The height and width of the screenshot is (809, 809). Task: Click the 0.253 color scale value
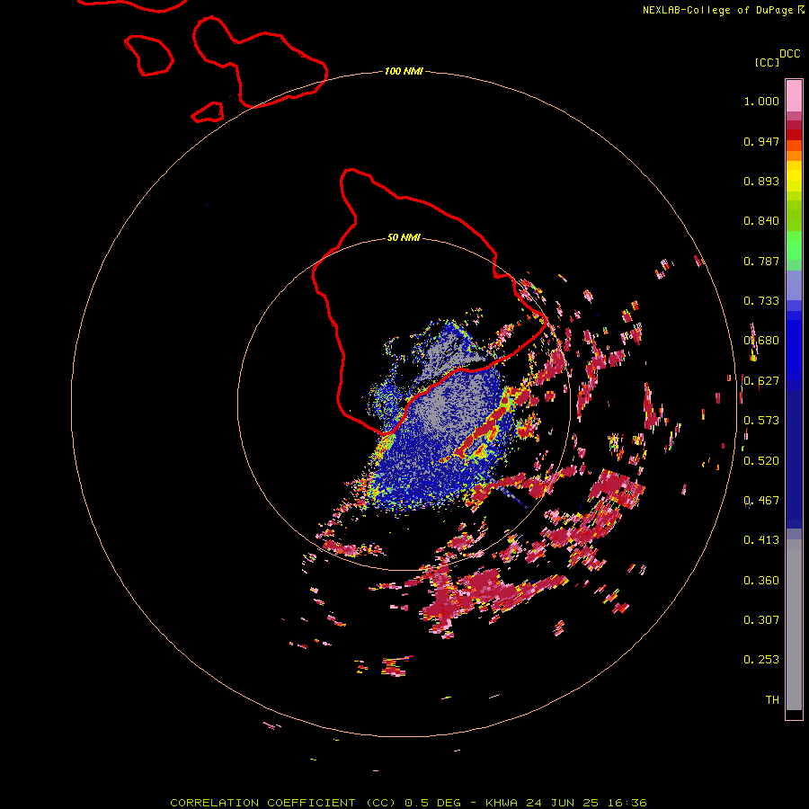(x=761, y=660)
